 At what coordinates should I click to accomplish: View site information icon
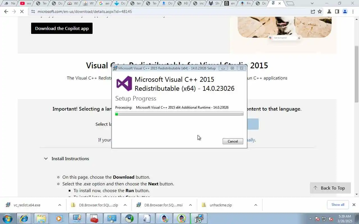pyautogui.click(x=33, y=11)
